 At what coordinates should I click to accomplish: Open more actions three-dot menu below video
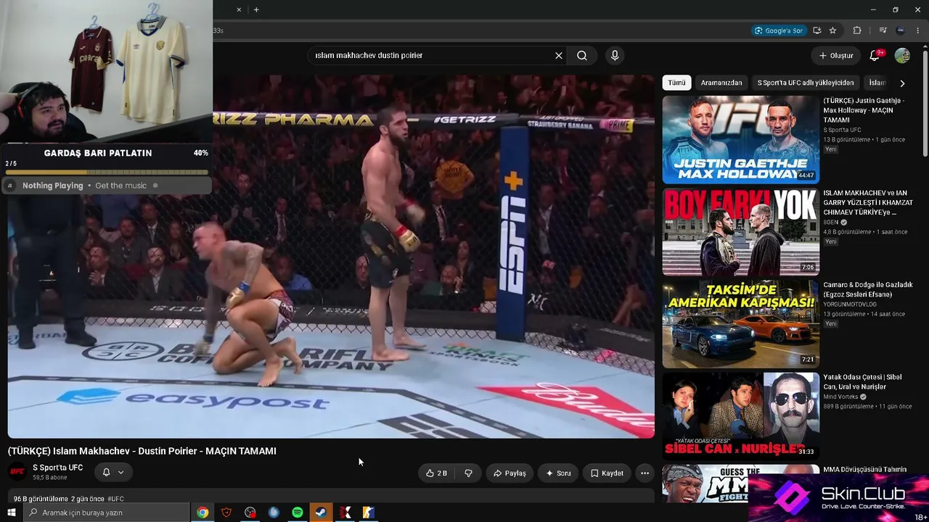[x=644, y=473]
